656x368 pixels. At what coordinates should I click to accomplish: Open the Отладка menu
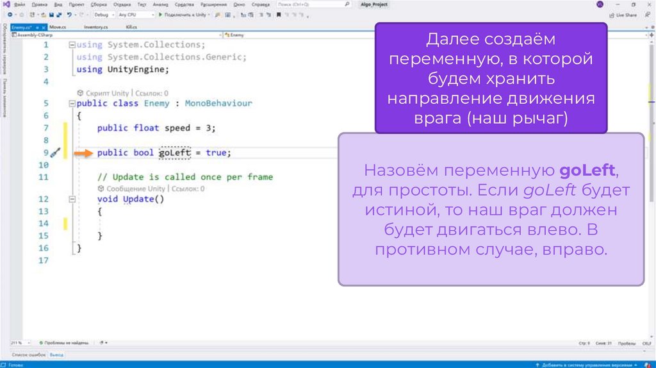pos(122,4)
